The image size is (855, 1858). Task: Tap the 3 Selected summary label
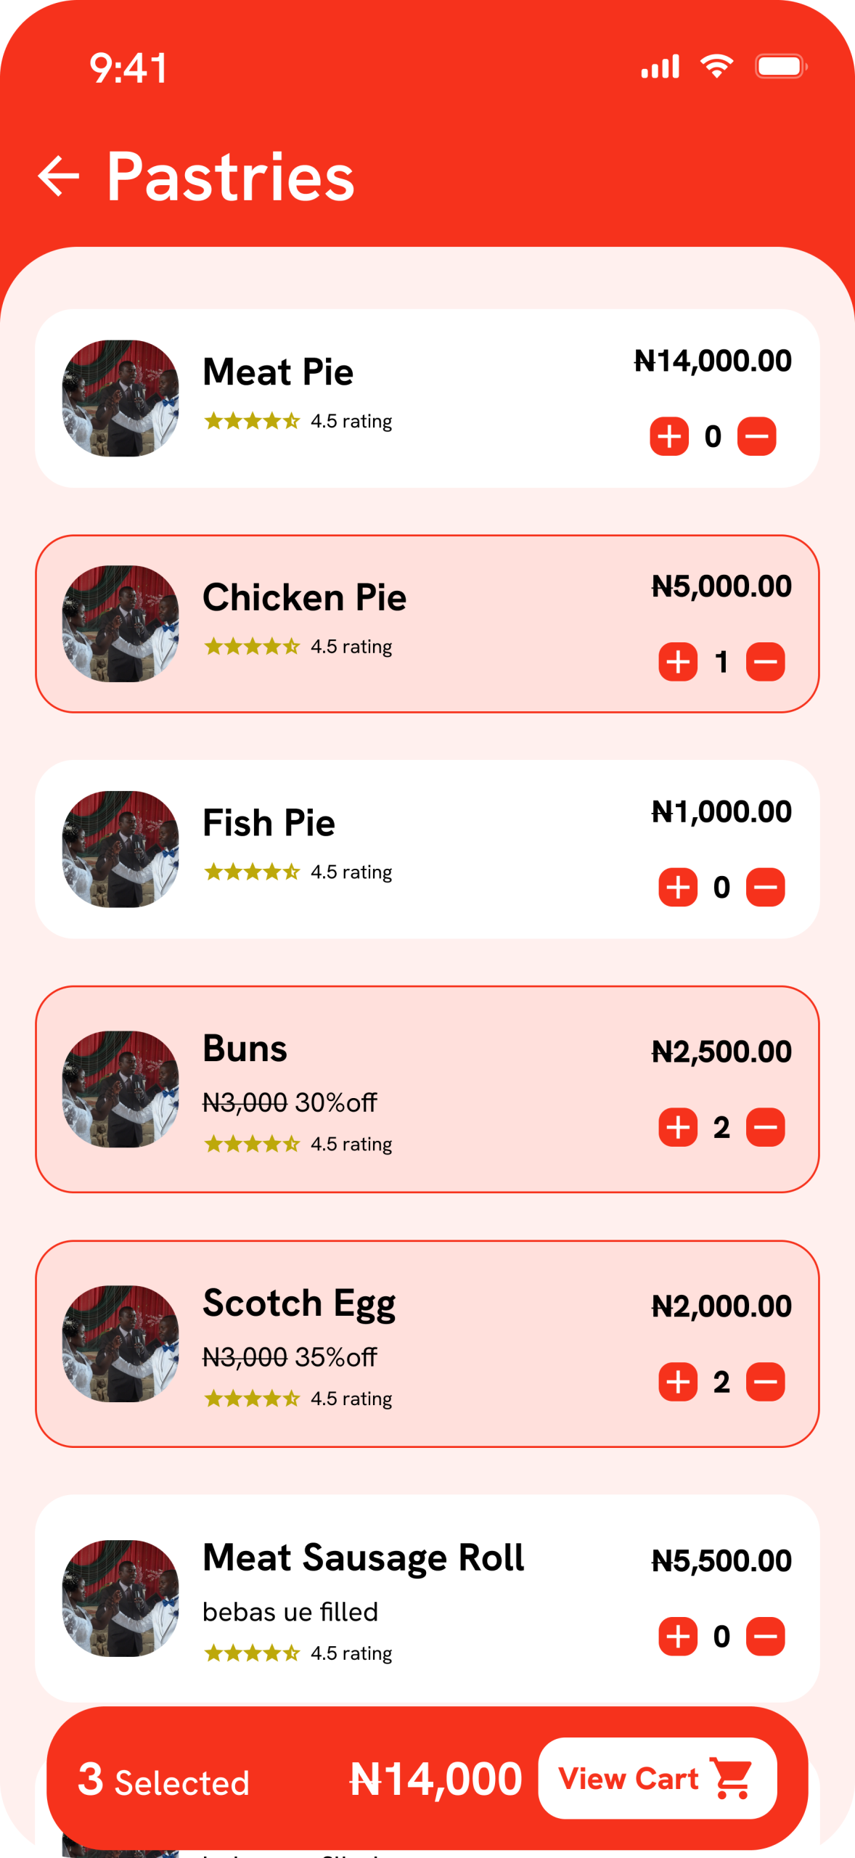pos(164,1780)
